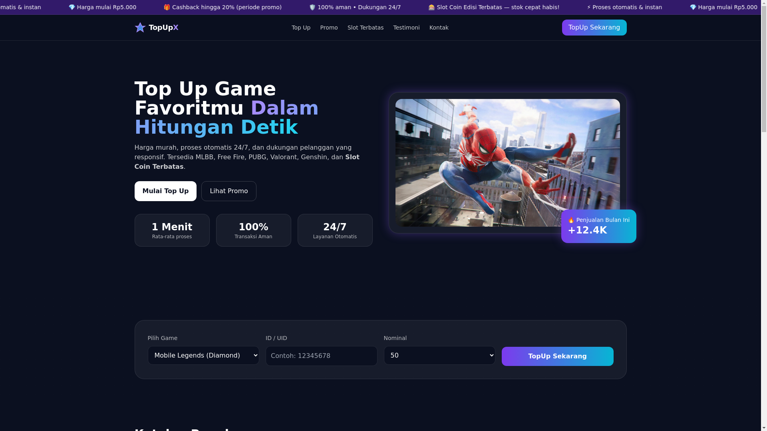
Task: Click the Penjualan Bulan Ini badge
Action: (x=599, y=226)
